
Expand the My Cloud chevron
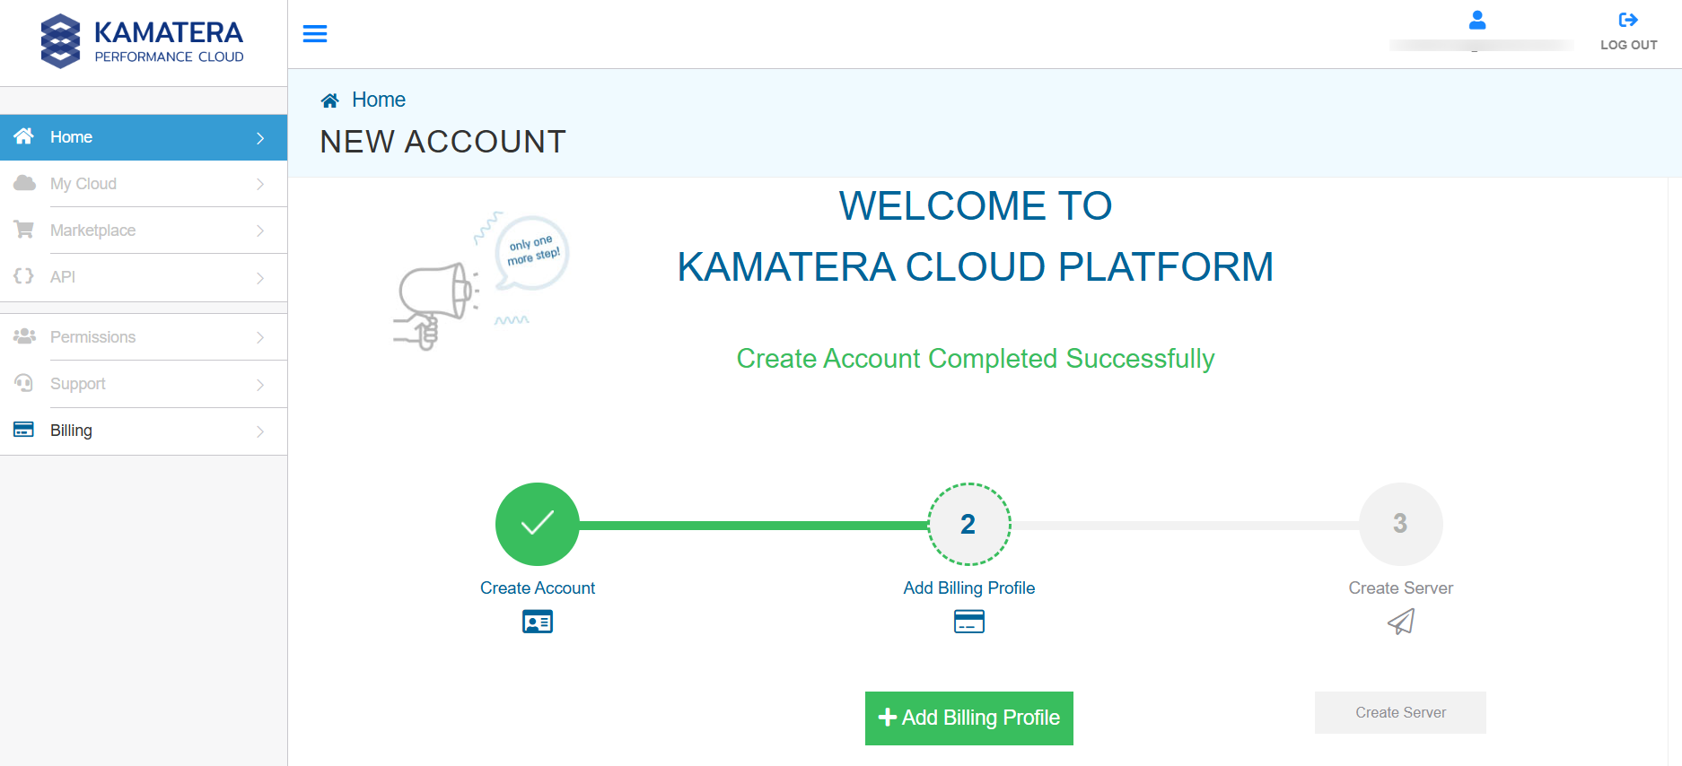point(260,184)
